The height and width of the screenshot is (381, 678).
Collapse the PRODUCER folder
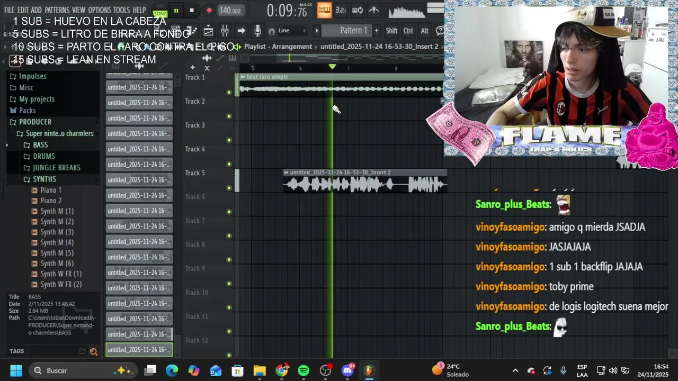click(35, 122)
